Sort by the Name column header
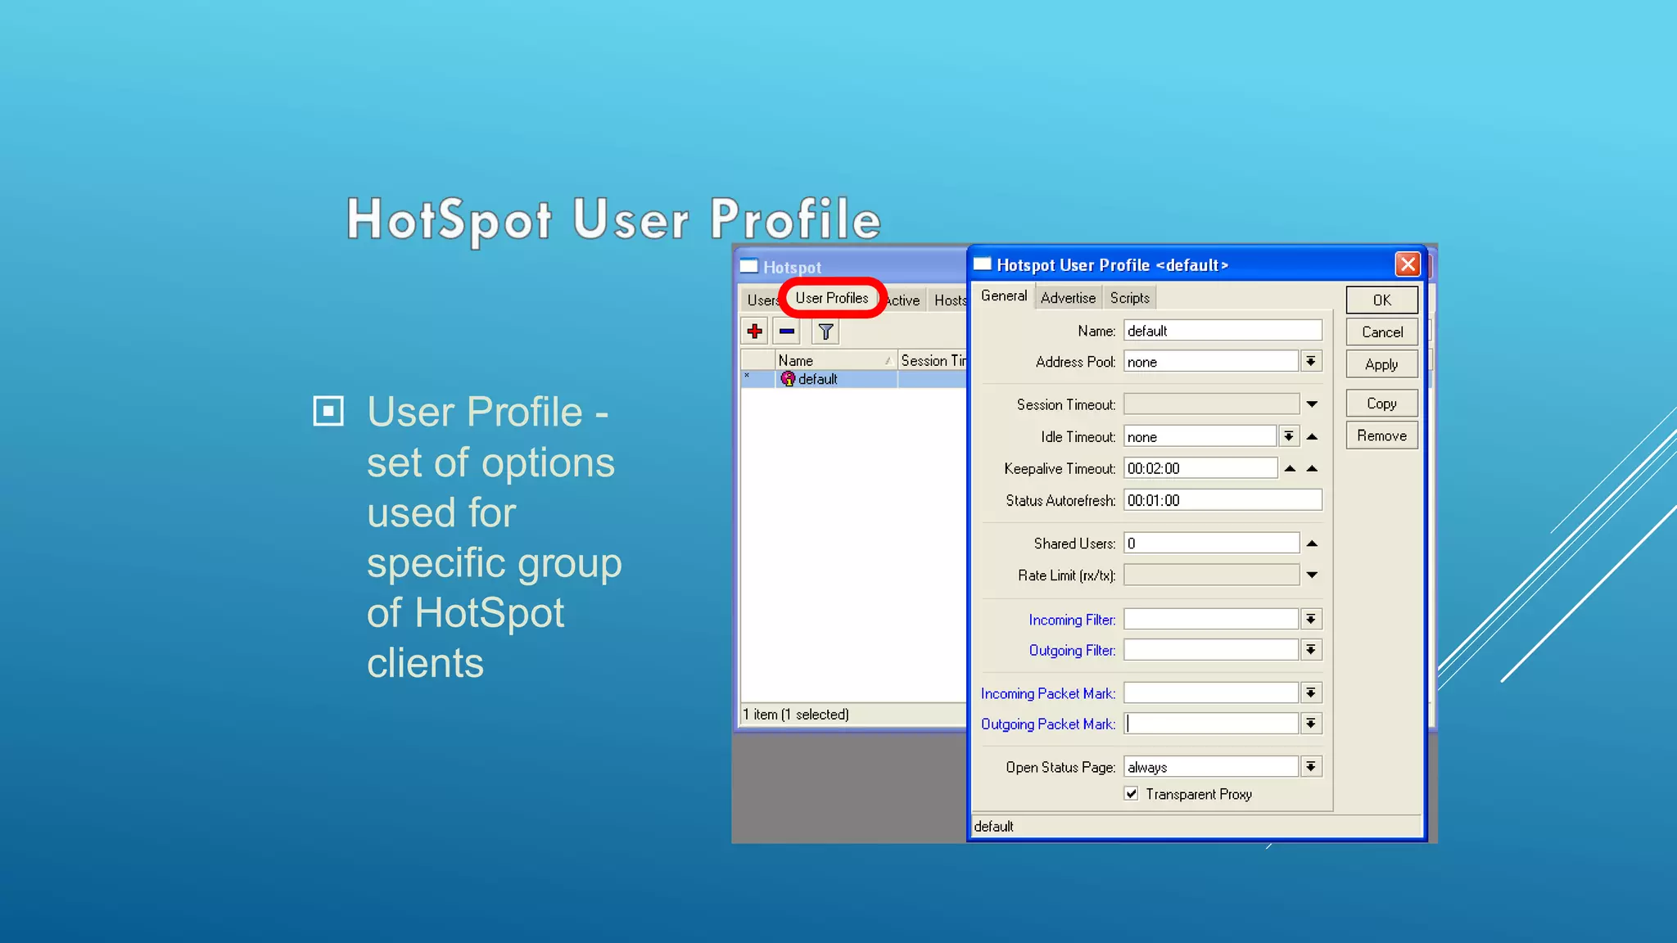The height and width of the screenshot is (943, 1677). [835, 360]
